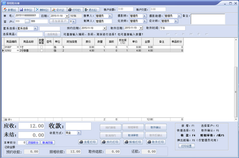Open the 收款方式 payment method dropdown
Screen dimensions: 239x158
[79, 133]
